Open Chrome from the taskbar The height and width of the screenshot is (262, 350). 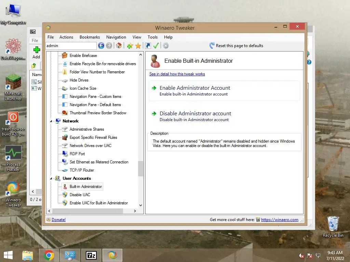49,255
